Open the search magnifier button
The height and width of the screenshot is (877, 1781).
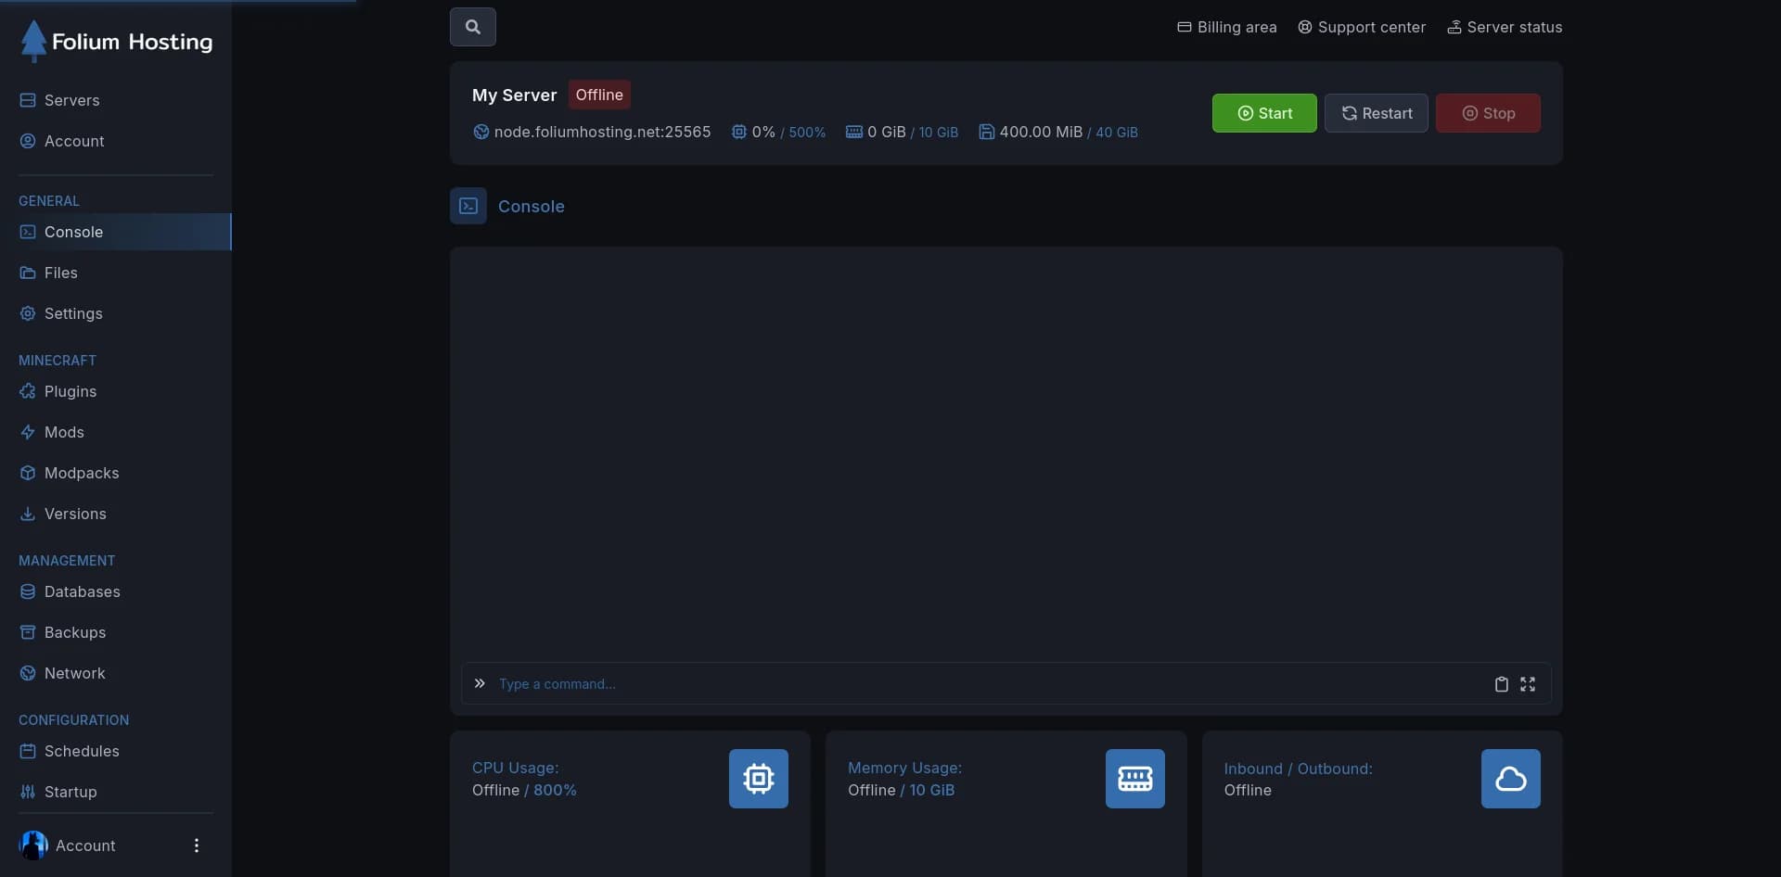[x=473, y=27]
